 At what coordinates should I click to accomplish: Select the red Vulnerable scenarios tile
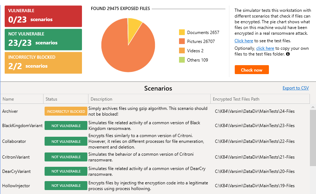pyautogui.click(x=43, y=16)
